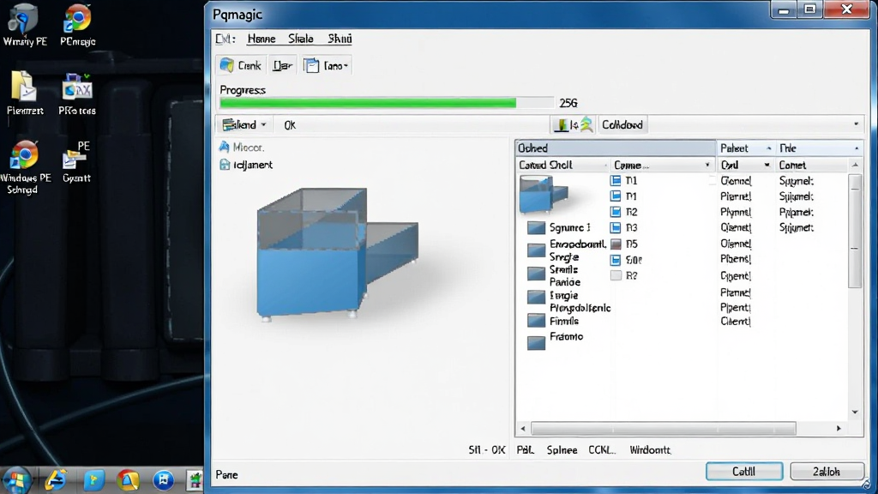Open the Oyd column dropdown
The width and height of the screenshot is (878, 494).
click(x=767, y=166)
